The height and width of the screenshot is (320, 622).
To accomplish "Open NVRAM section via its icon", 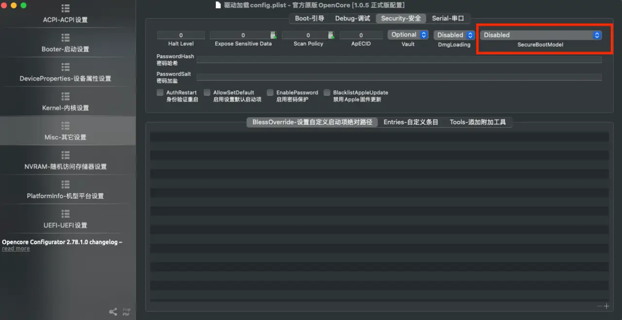I will point(66,155).
